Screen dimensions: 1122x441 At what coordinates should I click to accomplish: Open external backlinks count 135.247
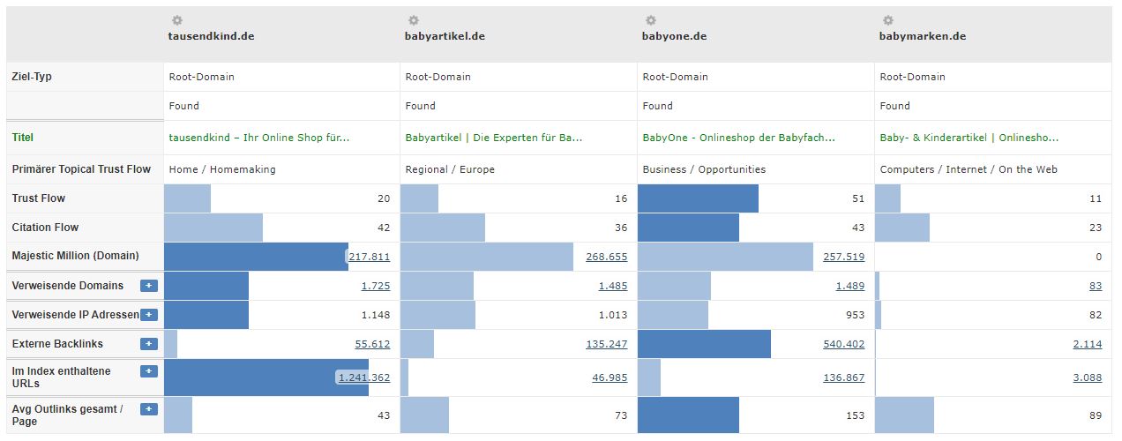[x=607, y=344]
